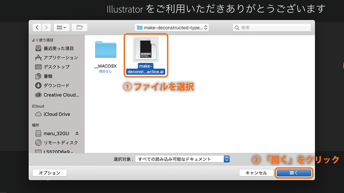Viewport: 344px width, 193px height.
Task: Click the オプション button
Action: pyautogui.click(x=49, y=173)
